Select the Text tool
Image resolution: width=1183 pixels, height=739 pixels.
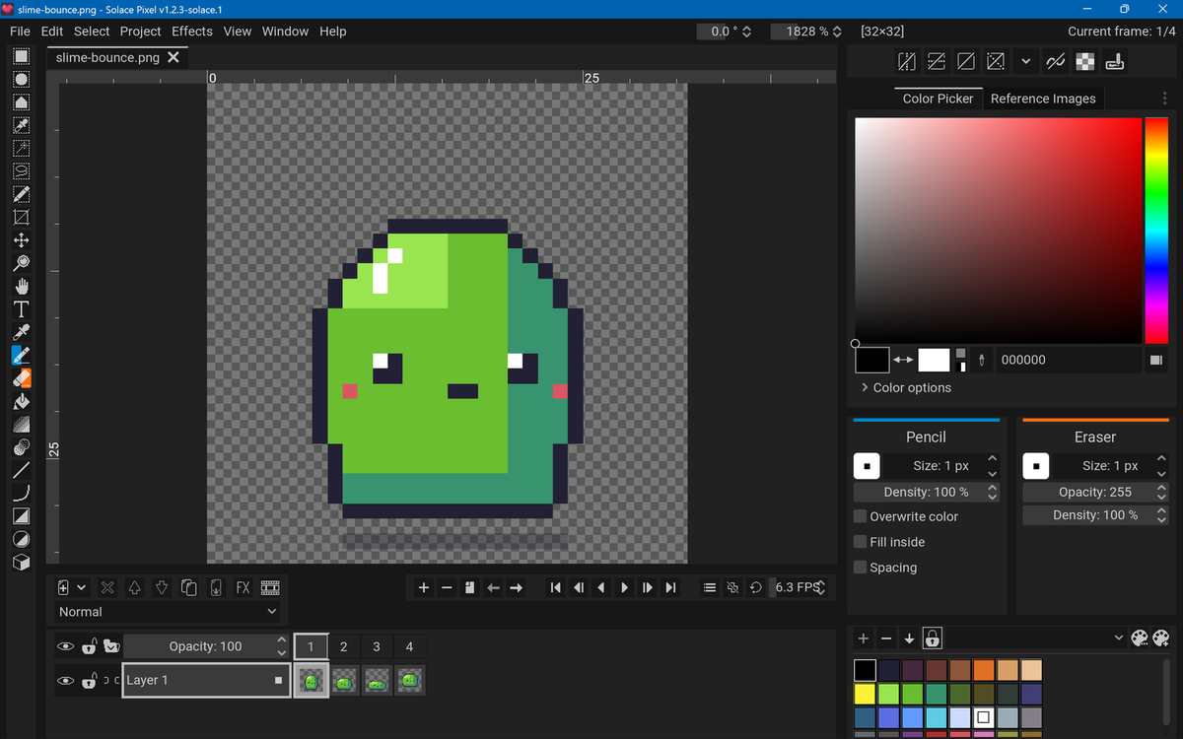click(x=21, y=309)
